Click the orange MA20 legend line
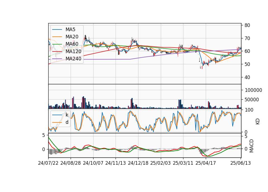 [57, 37]
